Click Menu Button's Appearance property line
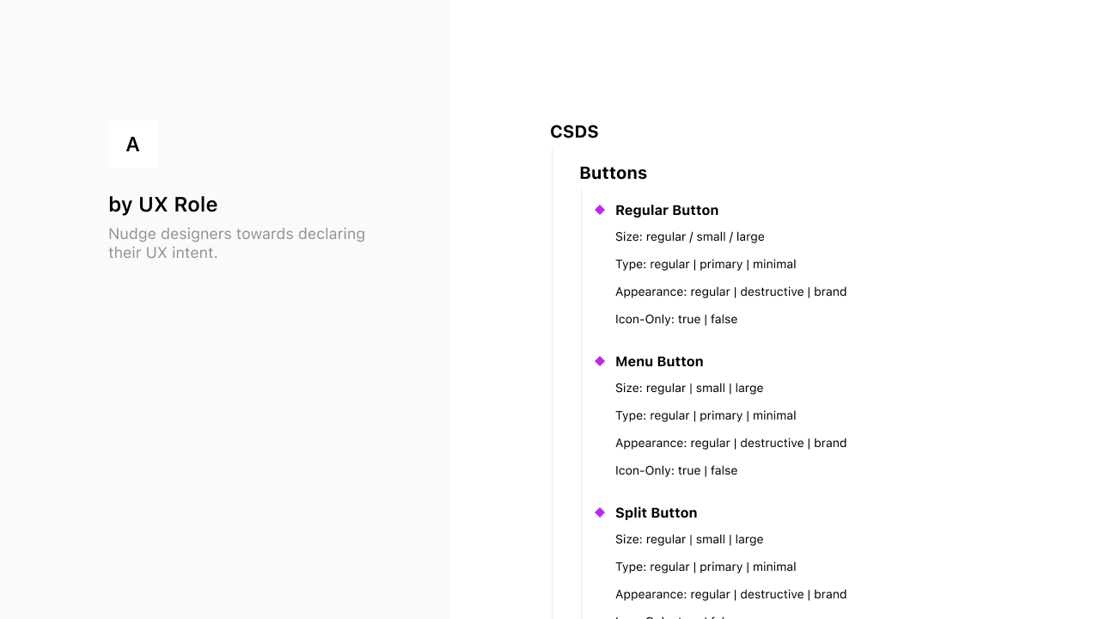 730,443
